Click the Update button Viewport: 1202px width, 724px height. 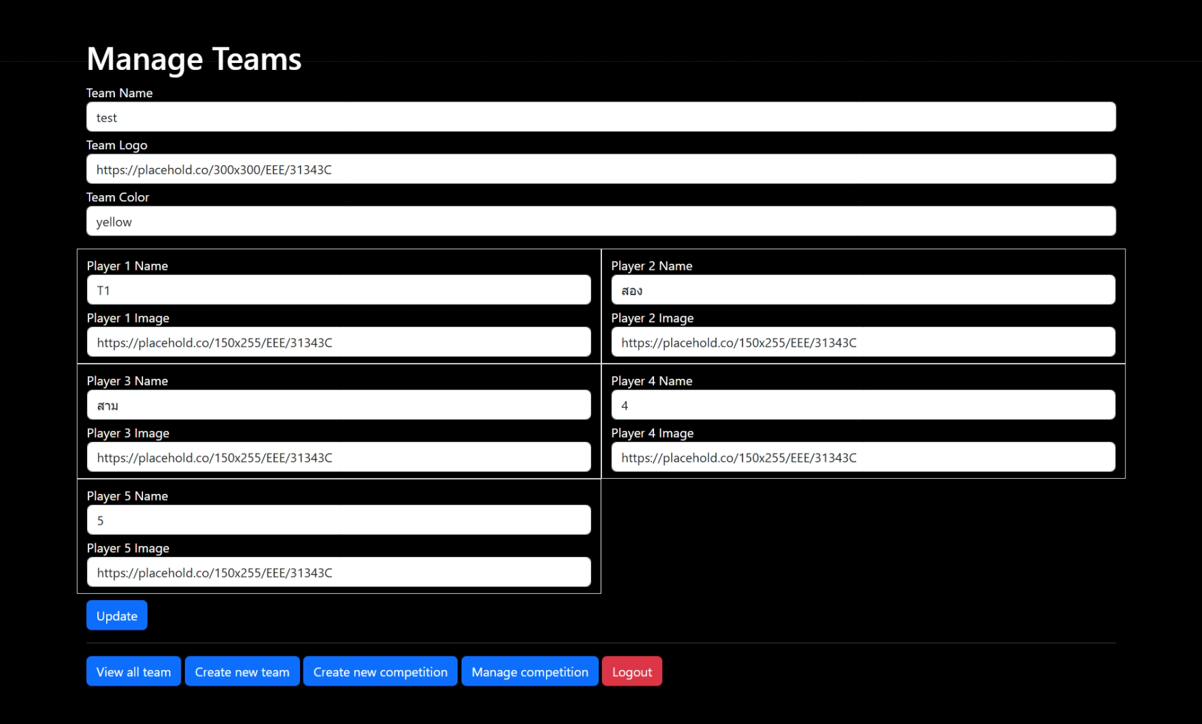point(116,615)
